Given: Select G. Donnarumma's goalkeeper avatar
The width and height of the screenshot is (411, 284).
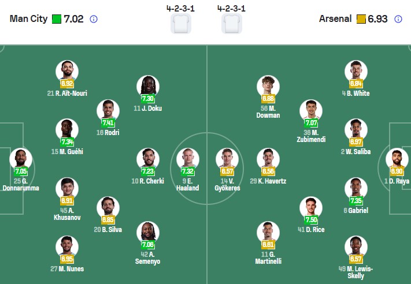Looking at the screenshot, I should [21, 158].
